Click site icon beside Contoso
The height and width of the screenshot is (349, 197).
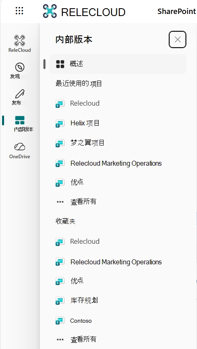(60, 320)
